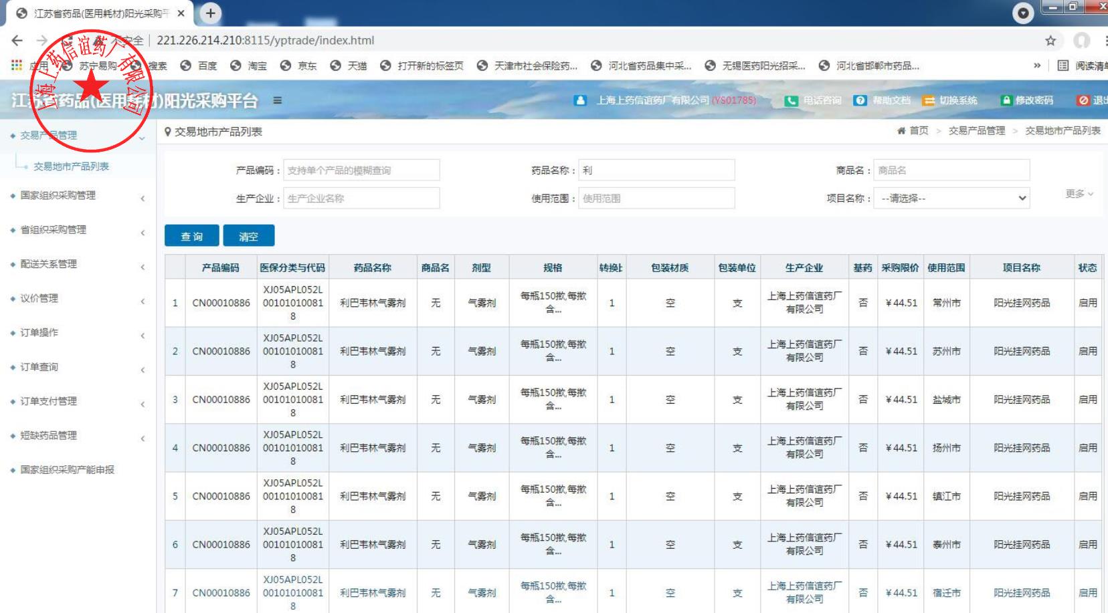Expand 更多 filter options
Image resolution: width=1108 pixels, height=613 pixels.
1079,194
